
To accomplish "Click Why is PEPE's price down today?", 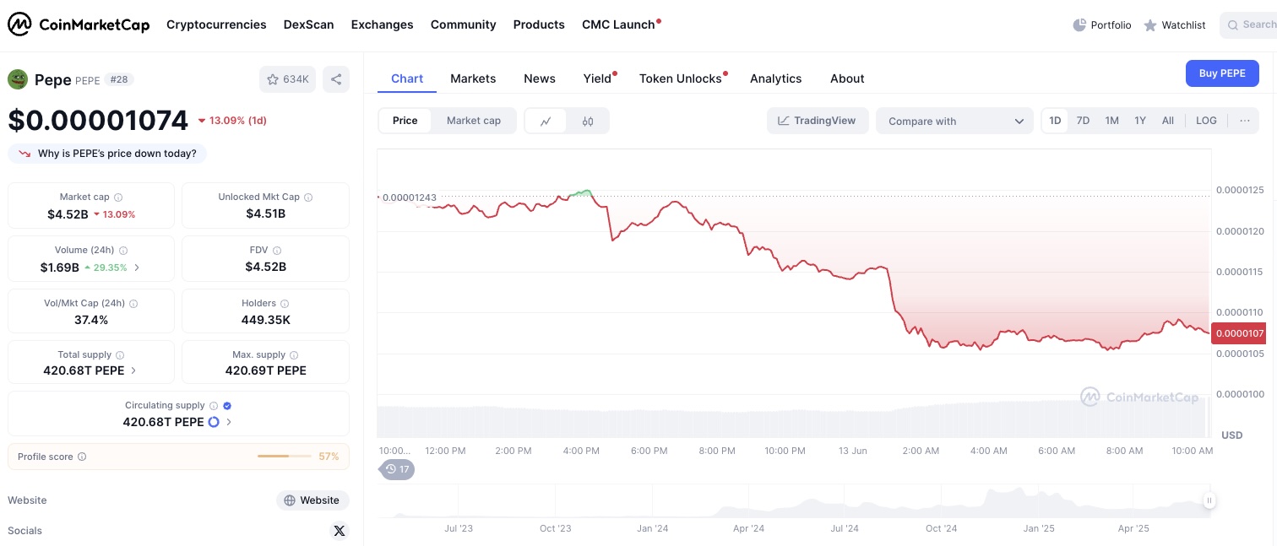I will (107, 154).
